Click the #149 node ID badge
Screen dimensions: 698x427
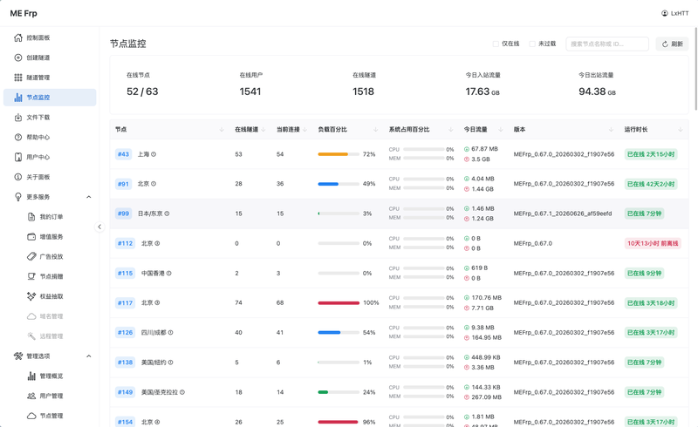pos(125,392)
